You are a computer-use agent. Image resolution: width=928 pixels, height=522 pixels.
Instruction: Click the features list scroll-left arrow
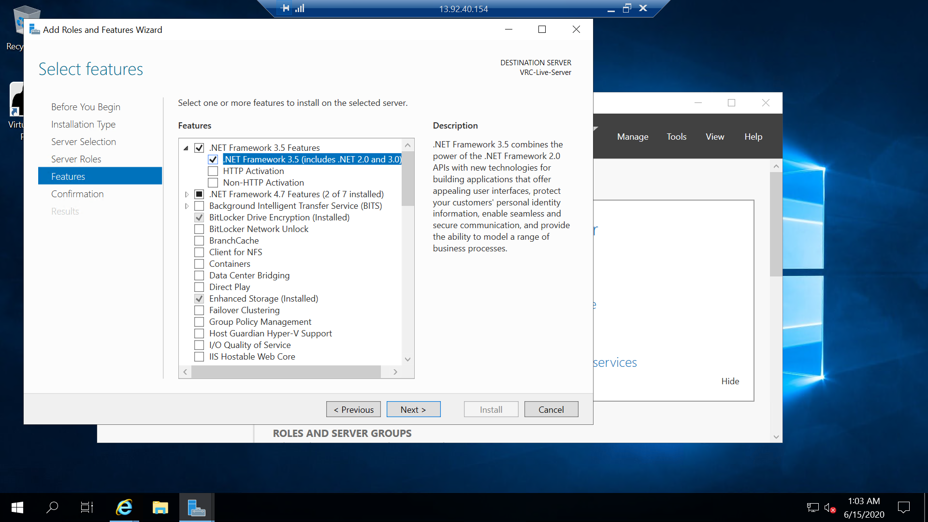185,372
